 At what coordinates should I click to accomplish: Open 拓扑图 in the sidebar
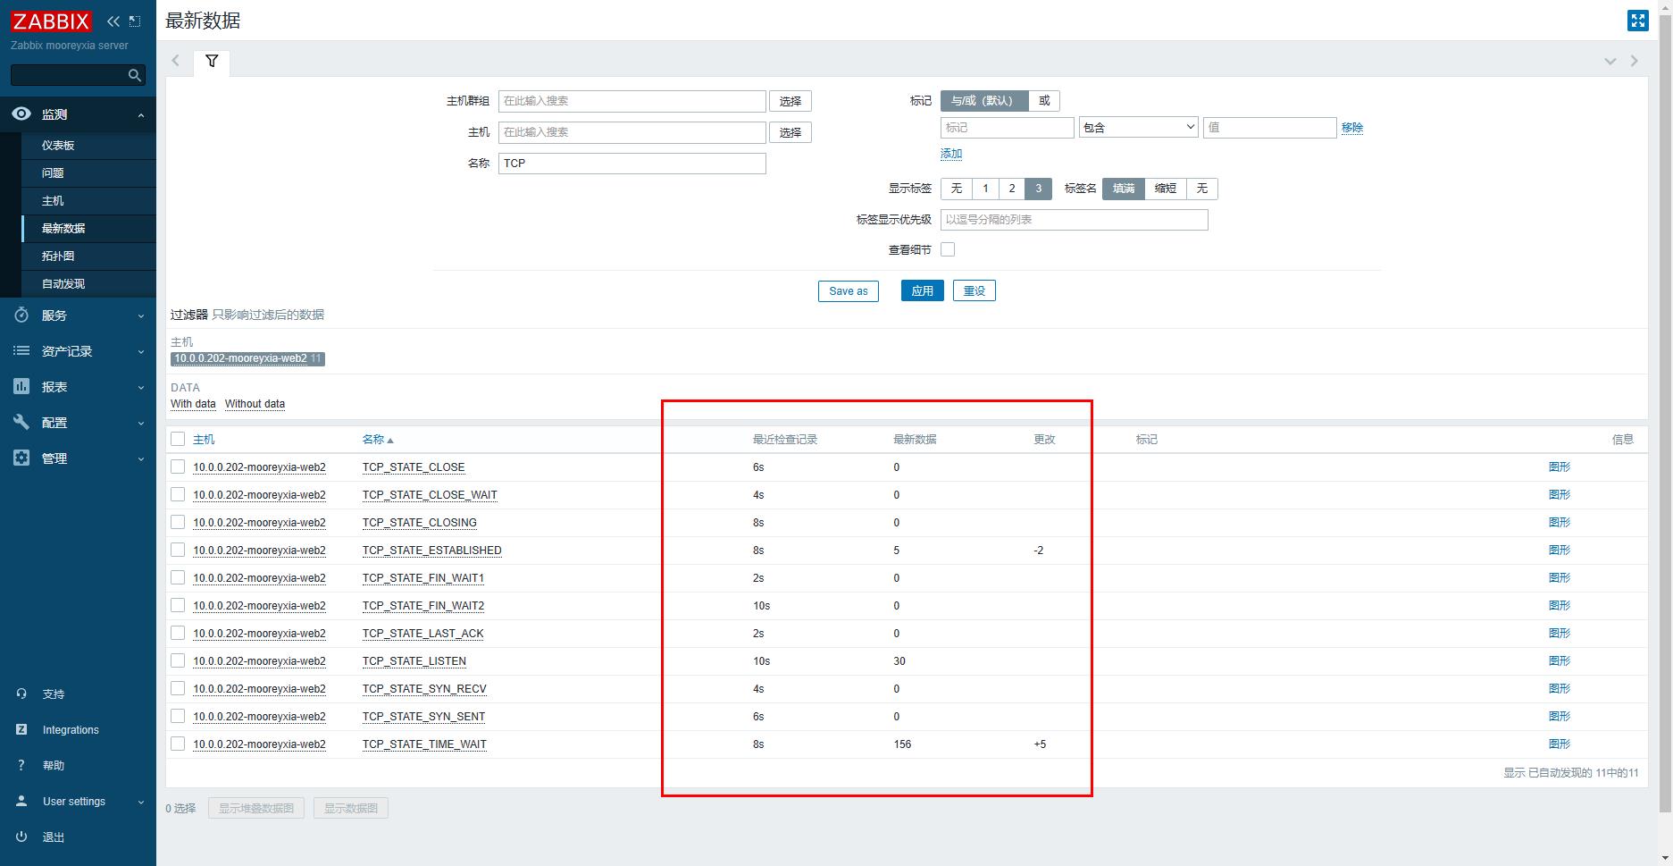coord(58,256)
